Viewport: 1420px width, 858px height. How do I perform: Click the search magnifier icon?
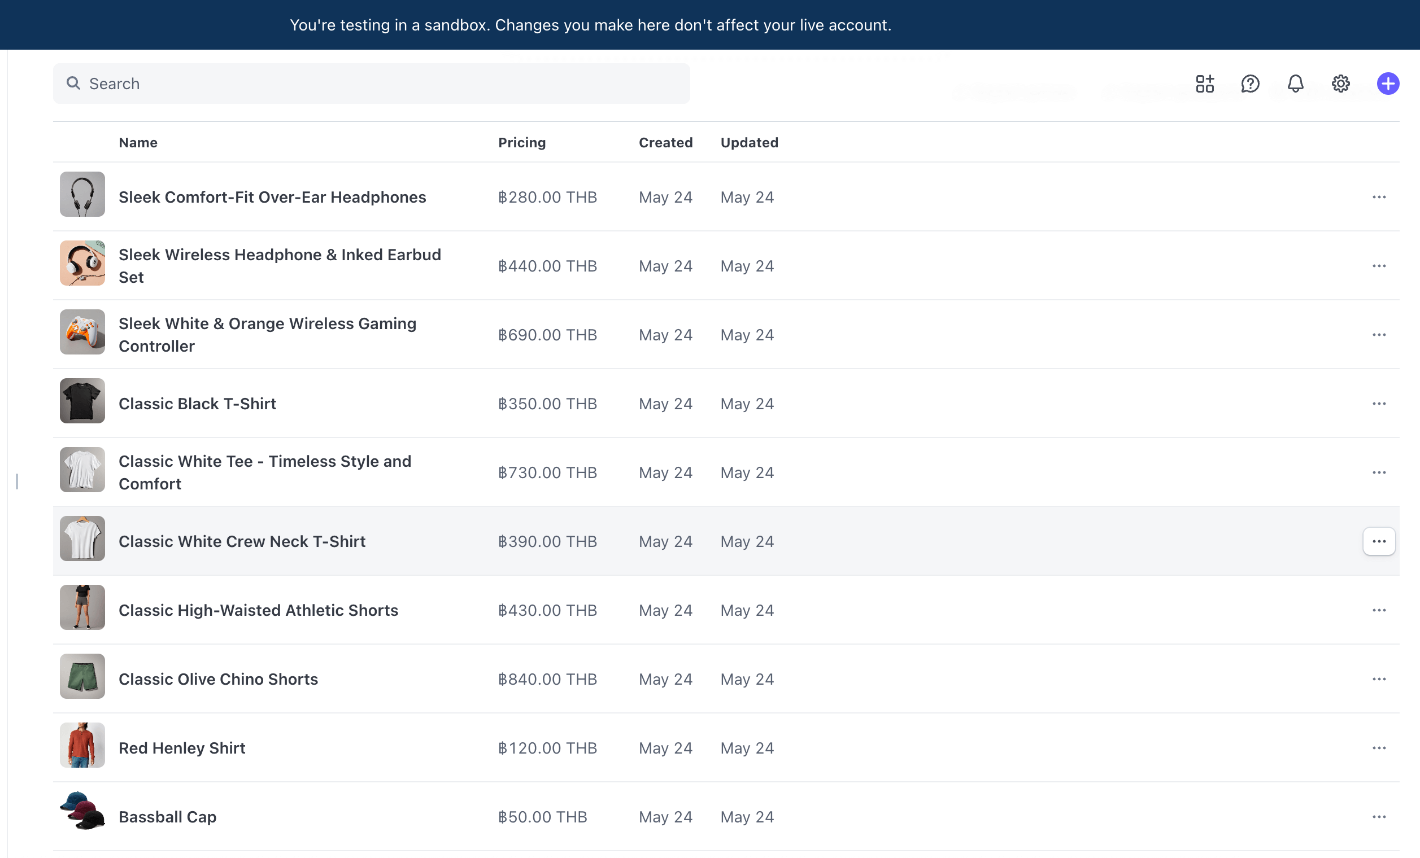point(73,84)
